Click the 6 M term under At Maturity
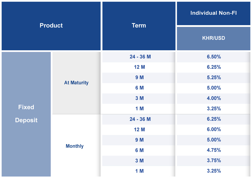 coord(139,88)
